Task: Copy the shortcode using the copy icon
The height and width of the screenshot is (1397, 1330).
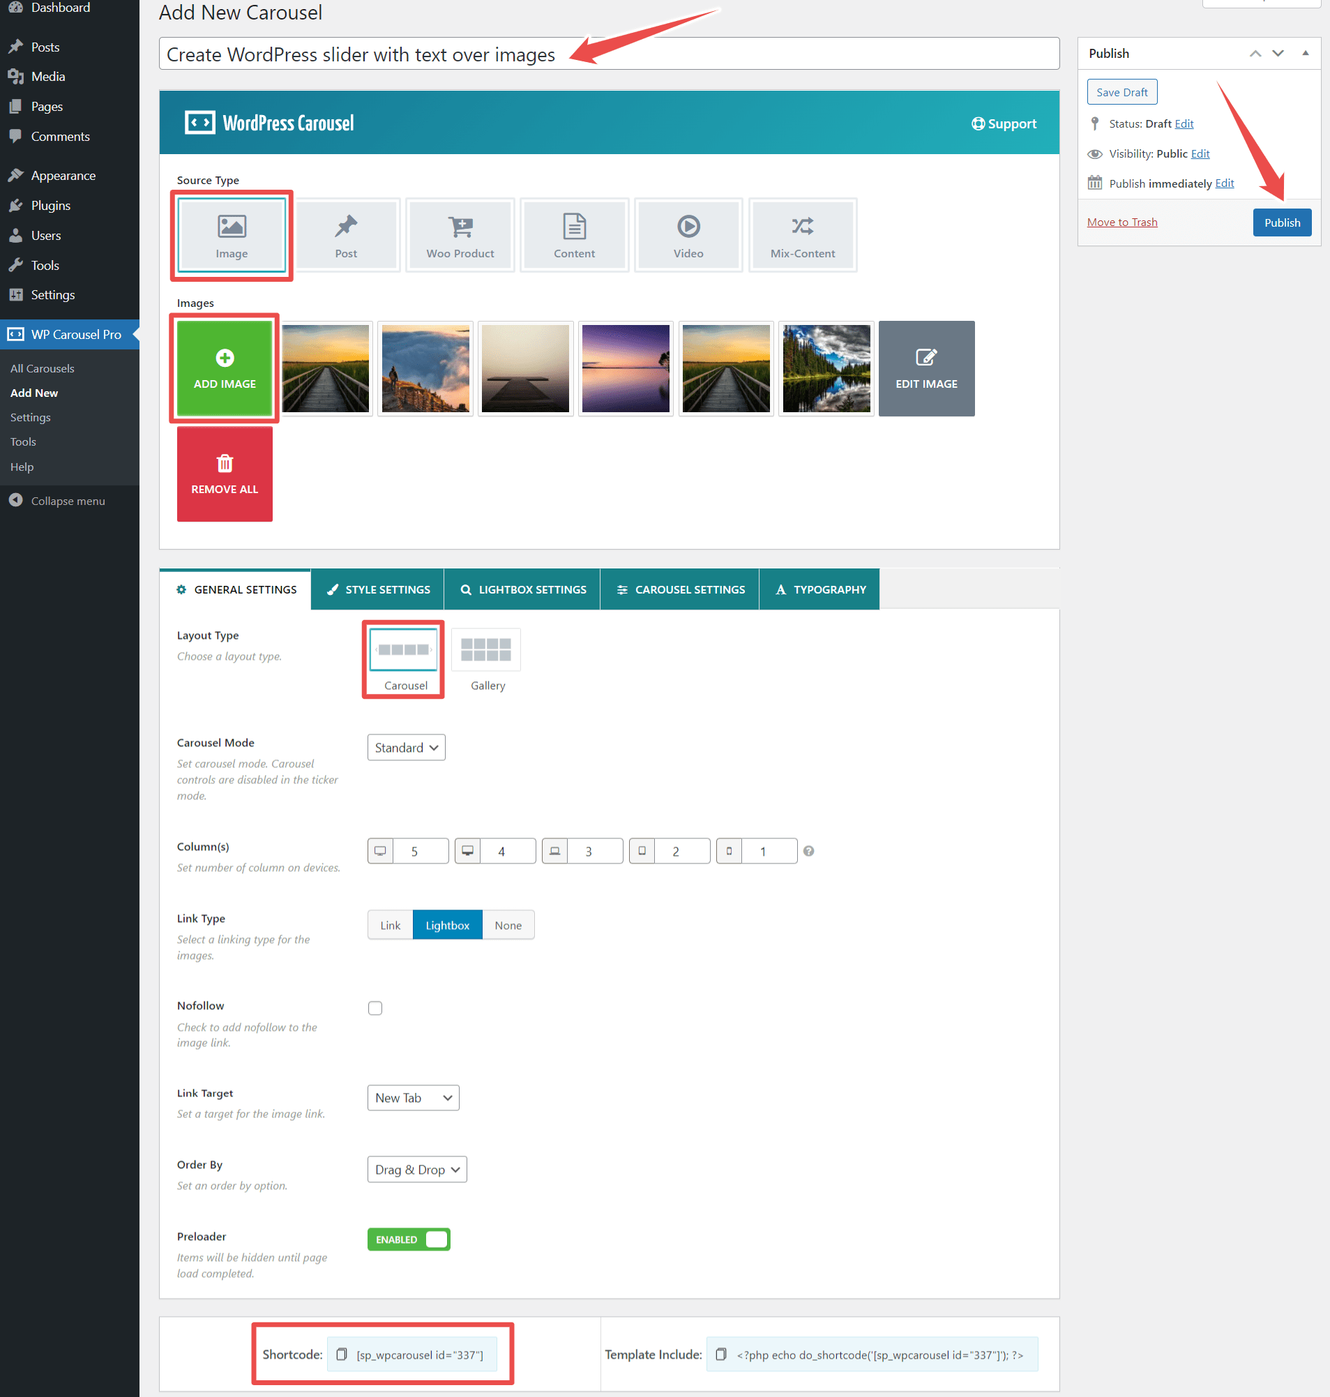Action: pos(342,1354)
